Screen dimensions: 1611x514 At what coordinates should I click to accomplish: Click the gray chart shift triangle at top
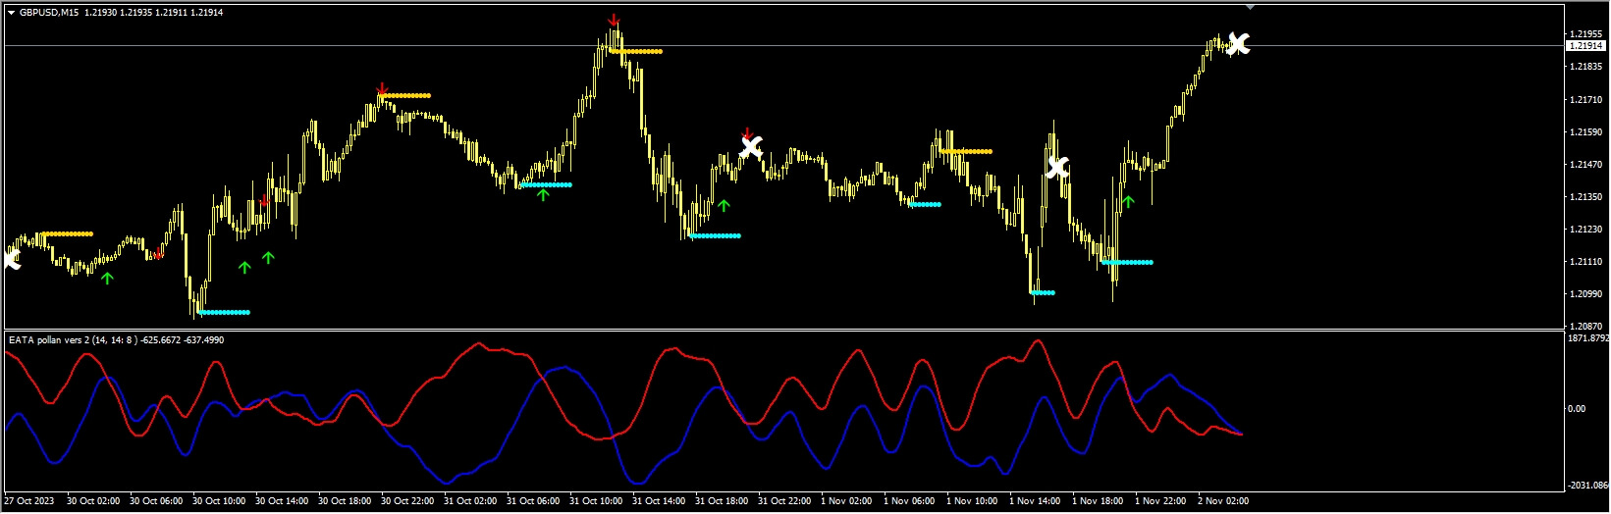[x=1250, y=7]
